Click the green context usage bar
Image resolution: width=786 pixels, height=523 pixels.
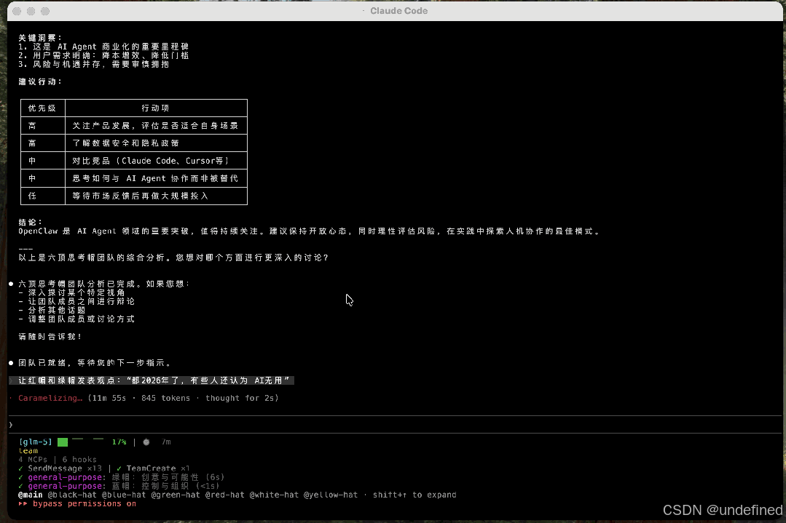63,442
